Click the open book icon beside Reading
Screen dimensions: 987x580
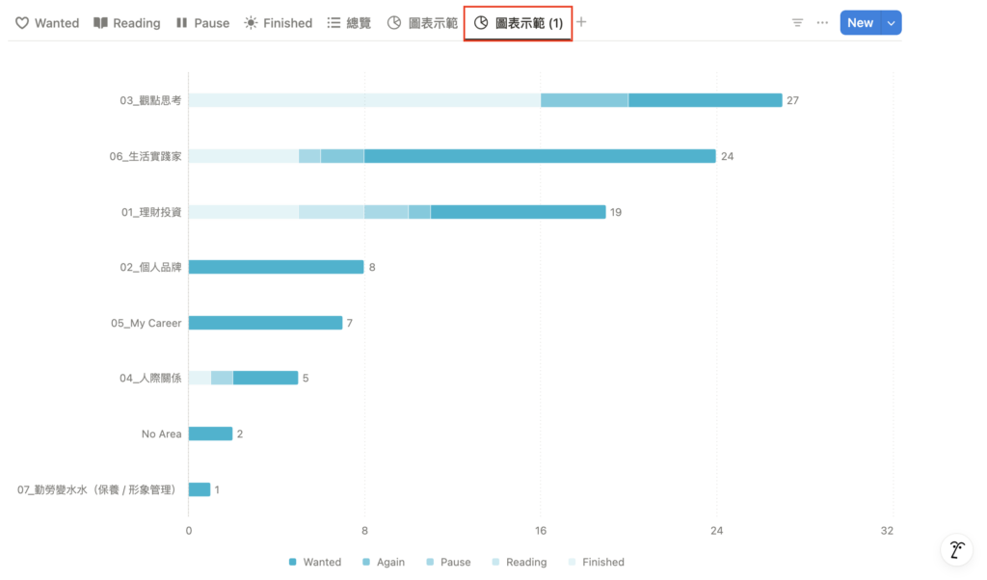100,23
